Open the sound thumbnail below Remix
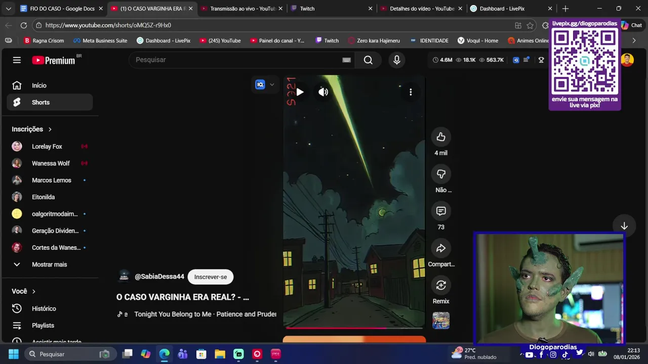 (441, 321)
